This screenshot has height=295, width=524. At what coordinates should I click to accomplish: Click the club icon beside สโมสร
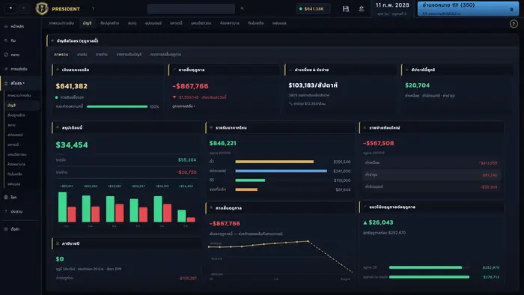[x=6, y=83]
